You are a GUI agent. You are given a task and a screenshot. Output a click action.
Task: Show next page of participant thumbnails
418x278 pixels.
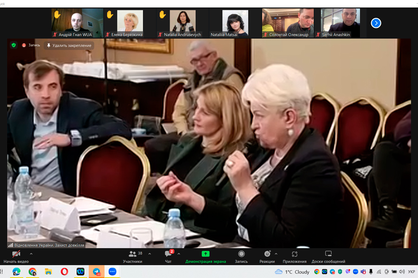[376, 23]
